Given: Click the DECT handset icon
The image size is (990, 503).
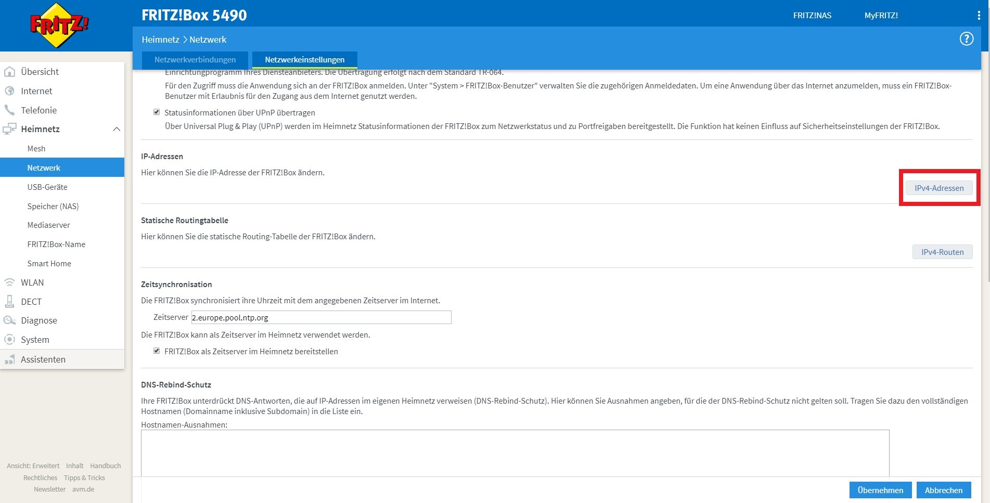Looking at the screenshot, I should [9, 302].
